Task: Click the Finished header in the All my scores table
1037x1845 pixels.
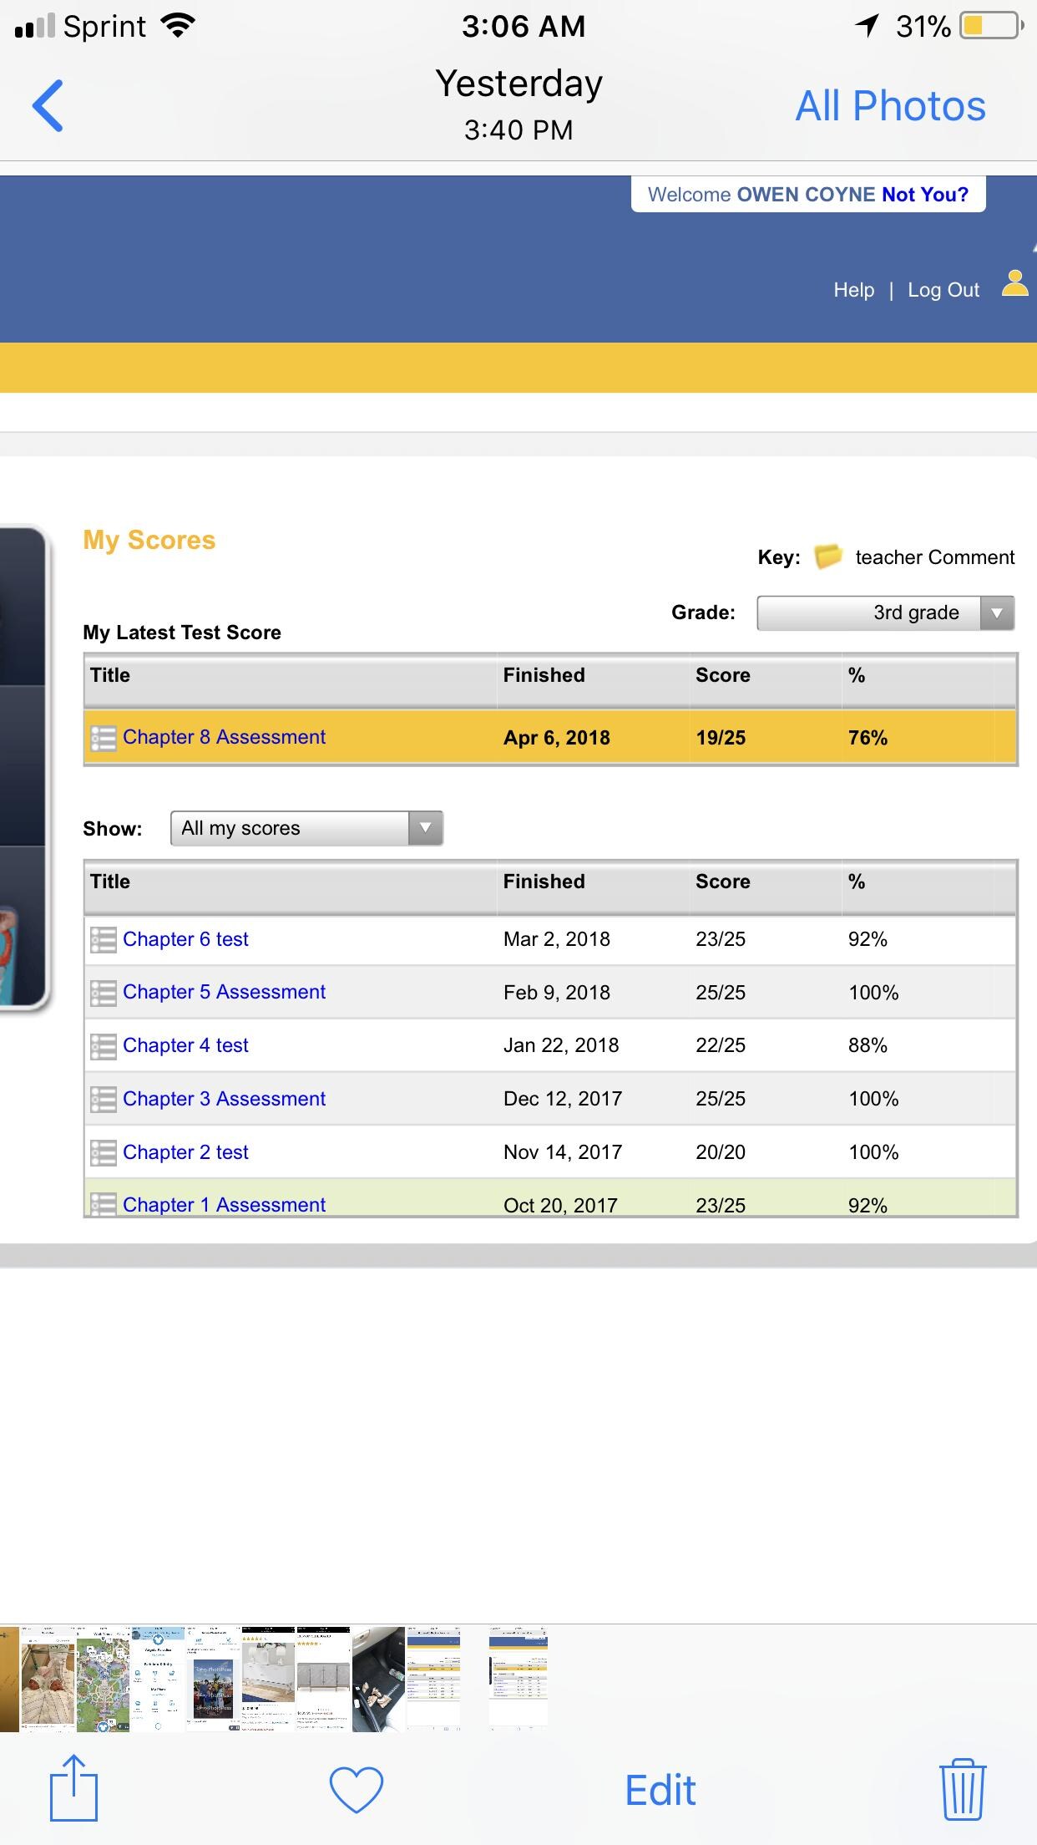Action: pyautogui.click(x=544, y=882)
